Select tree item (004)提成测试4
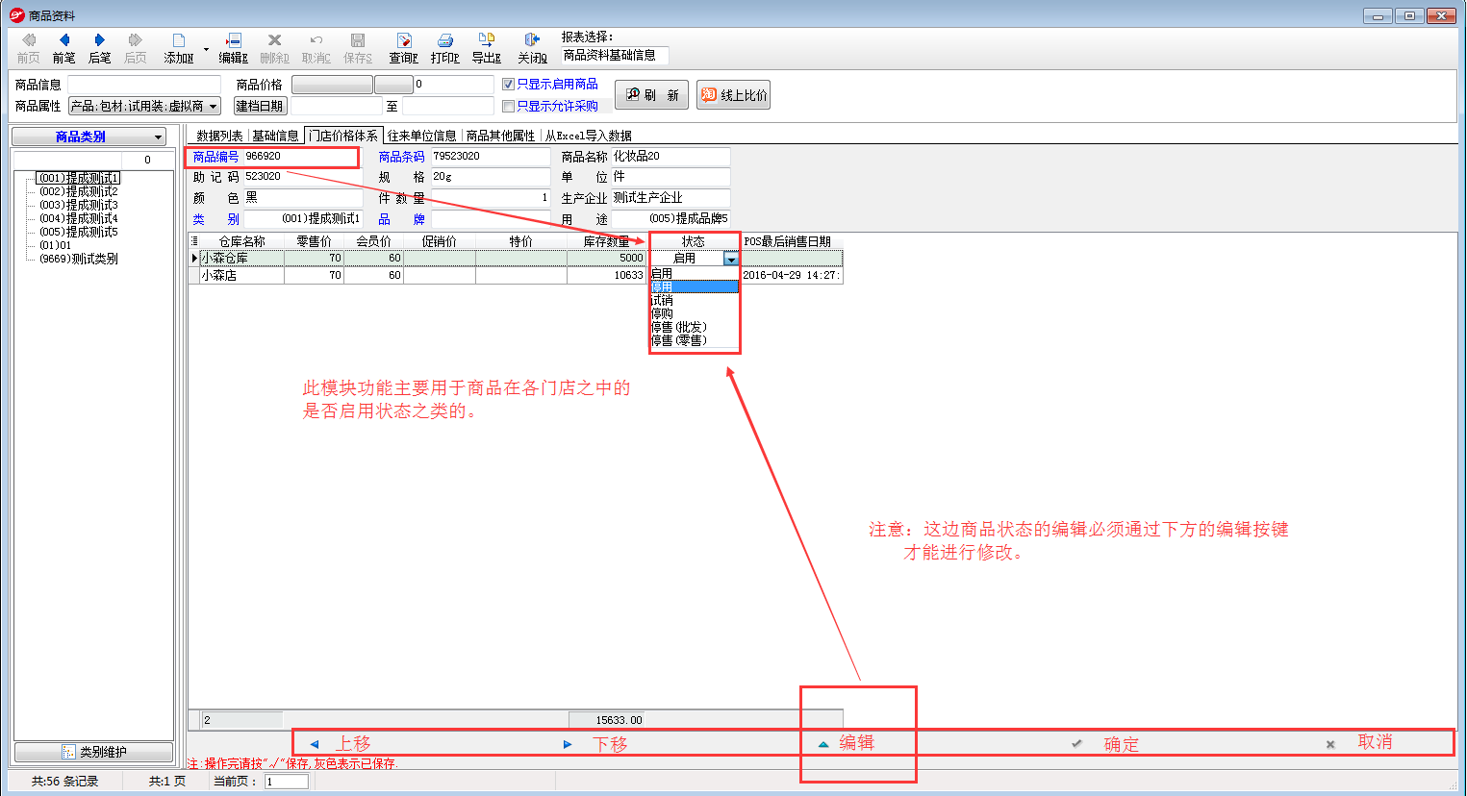Viewport: 1467px width, 796px height. point(79,218)
